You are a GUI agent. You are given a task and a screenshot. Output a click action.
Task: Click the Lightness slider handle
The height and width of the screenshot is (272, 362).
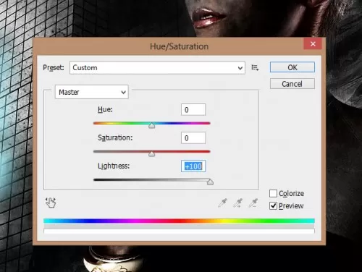click(x=210, y=182)
